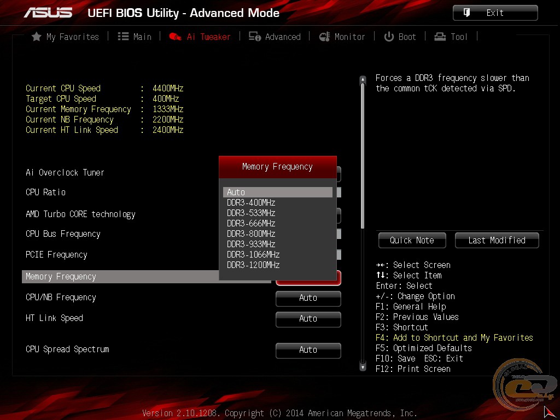Open the Tool tab

point(451,37)
